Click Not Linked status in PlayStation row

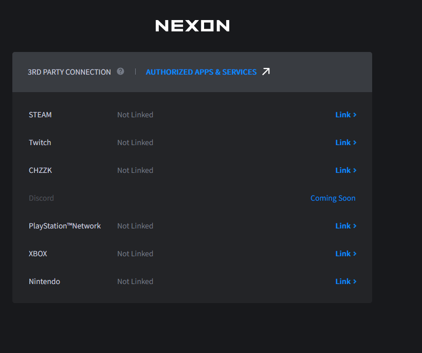135,226
